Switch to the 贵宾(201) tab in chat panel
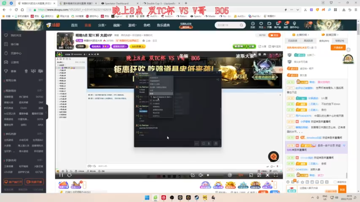360x202 pixels. (324, 41)
